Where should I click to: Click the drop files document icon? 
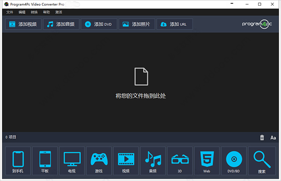(x=141, y=76)
